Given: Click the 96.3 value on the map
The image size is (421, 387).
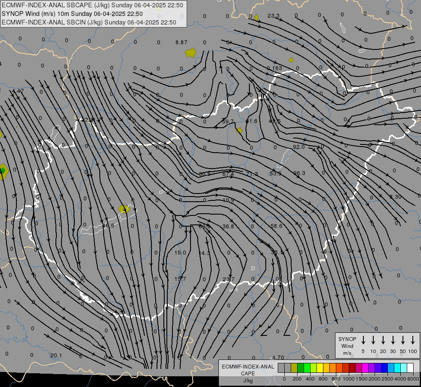Looking at the screenshot, I should (x=299, y=173).
